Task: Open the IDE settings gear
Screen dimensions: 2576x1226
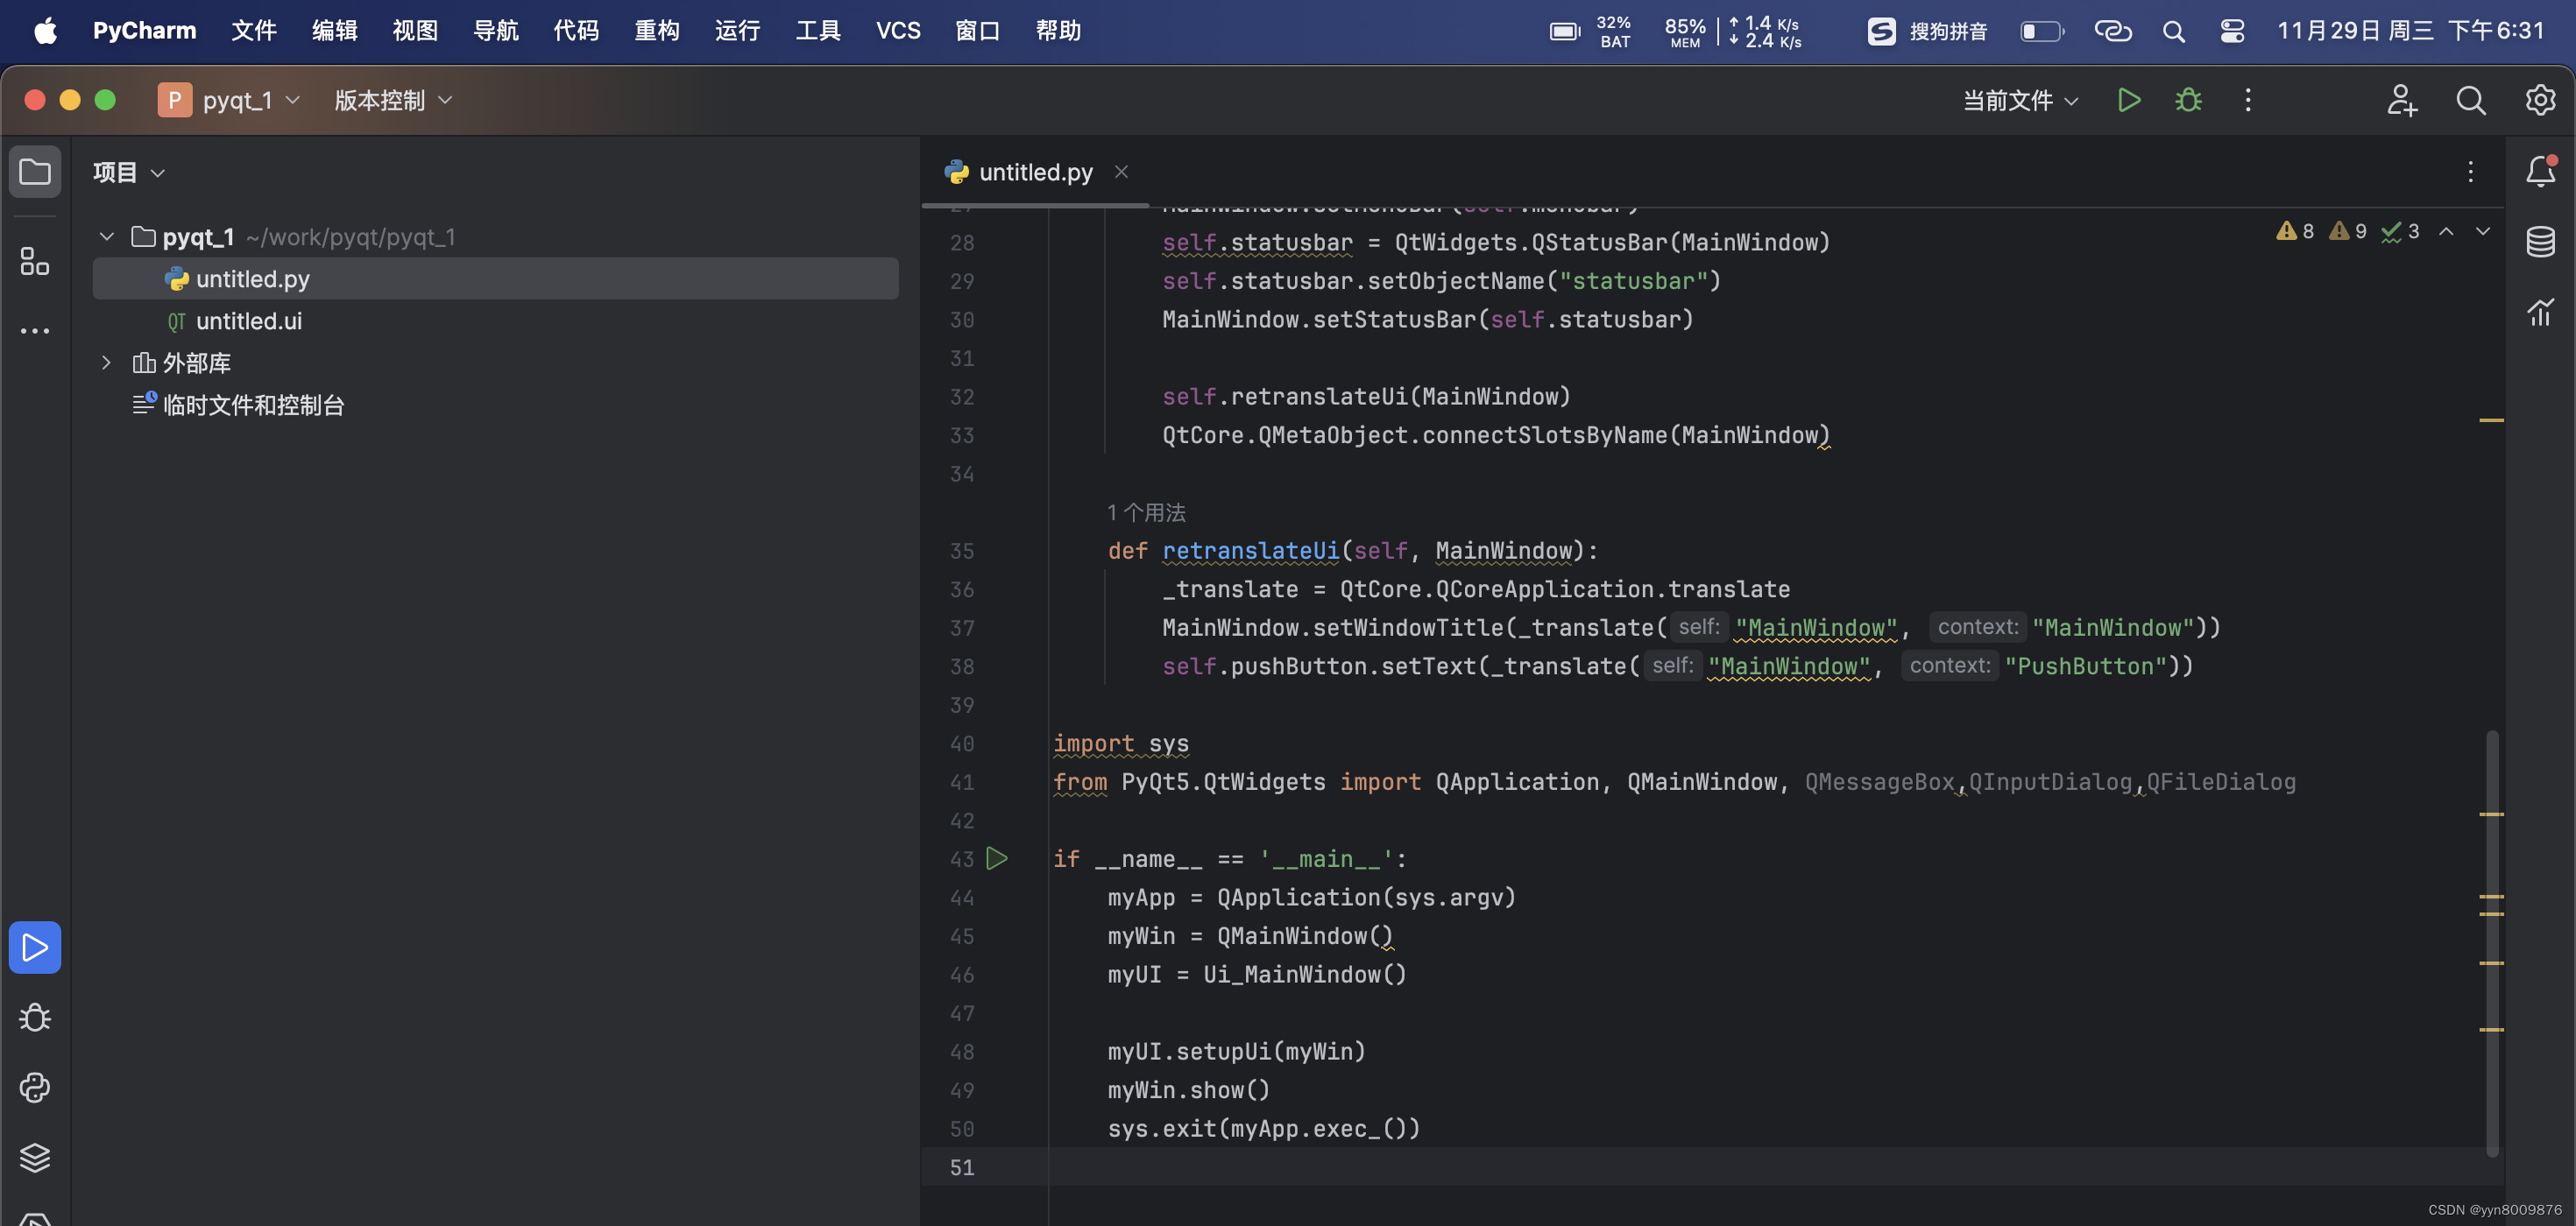Action: pyautogui.click(x=2540, y=100)
